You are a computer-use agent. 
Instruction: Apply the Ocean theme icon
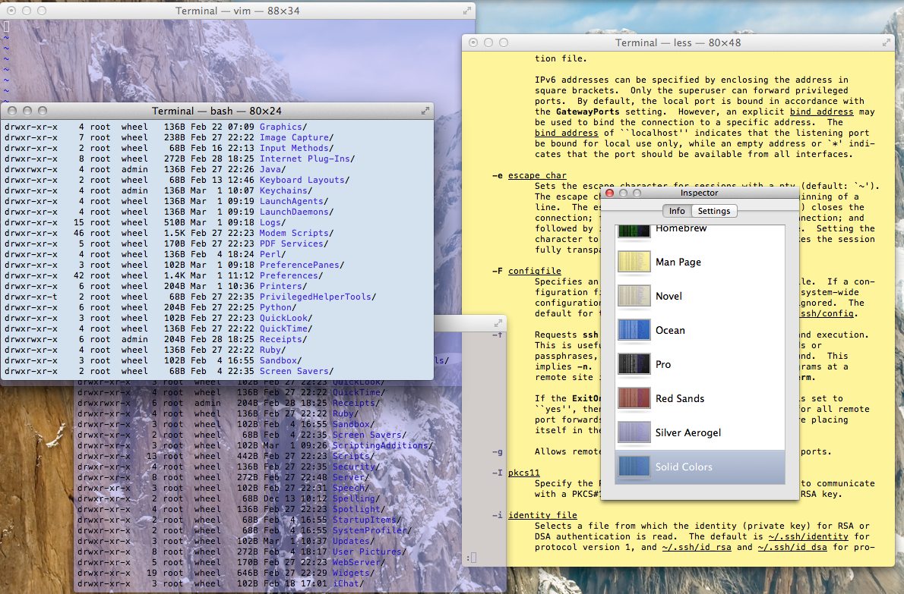634,330
